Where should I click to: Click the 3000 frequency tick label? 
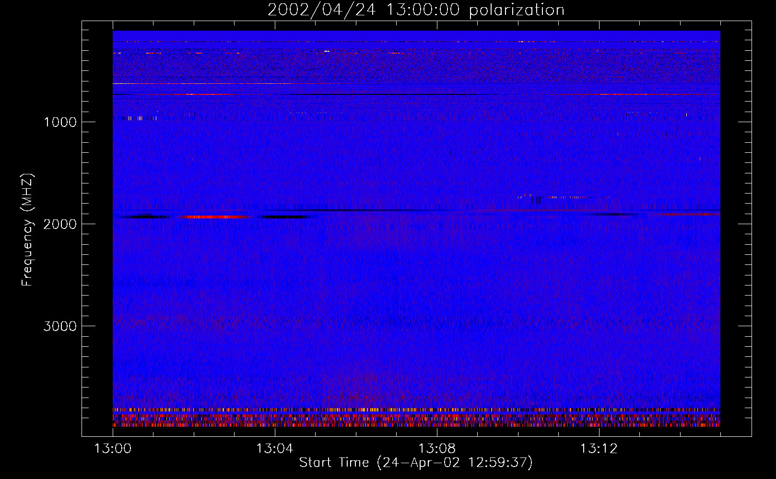click(60, 326)
